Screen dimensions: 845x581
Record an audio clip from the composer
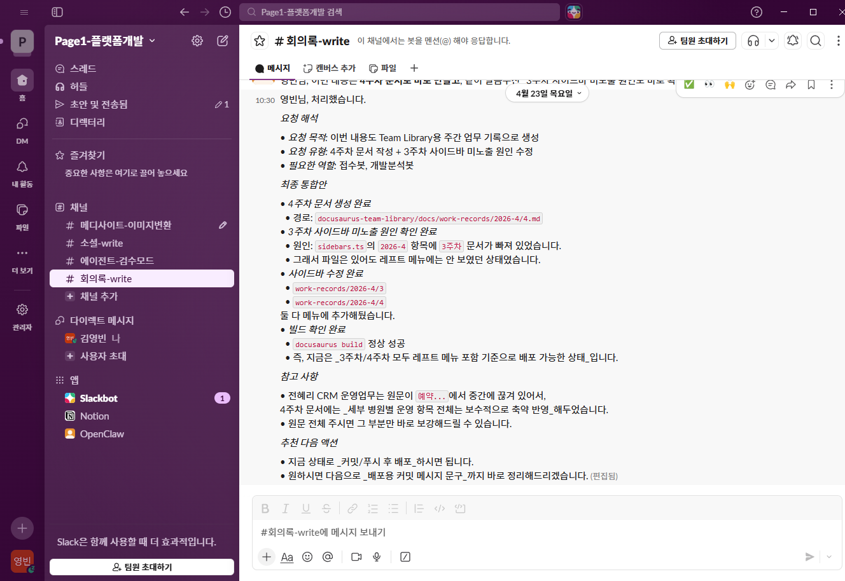coord(377,557)
